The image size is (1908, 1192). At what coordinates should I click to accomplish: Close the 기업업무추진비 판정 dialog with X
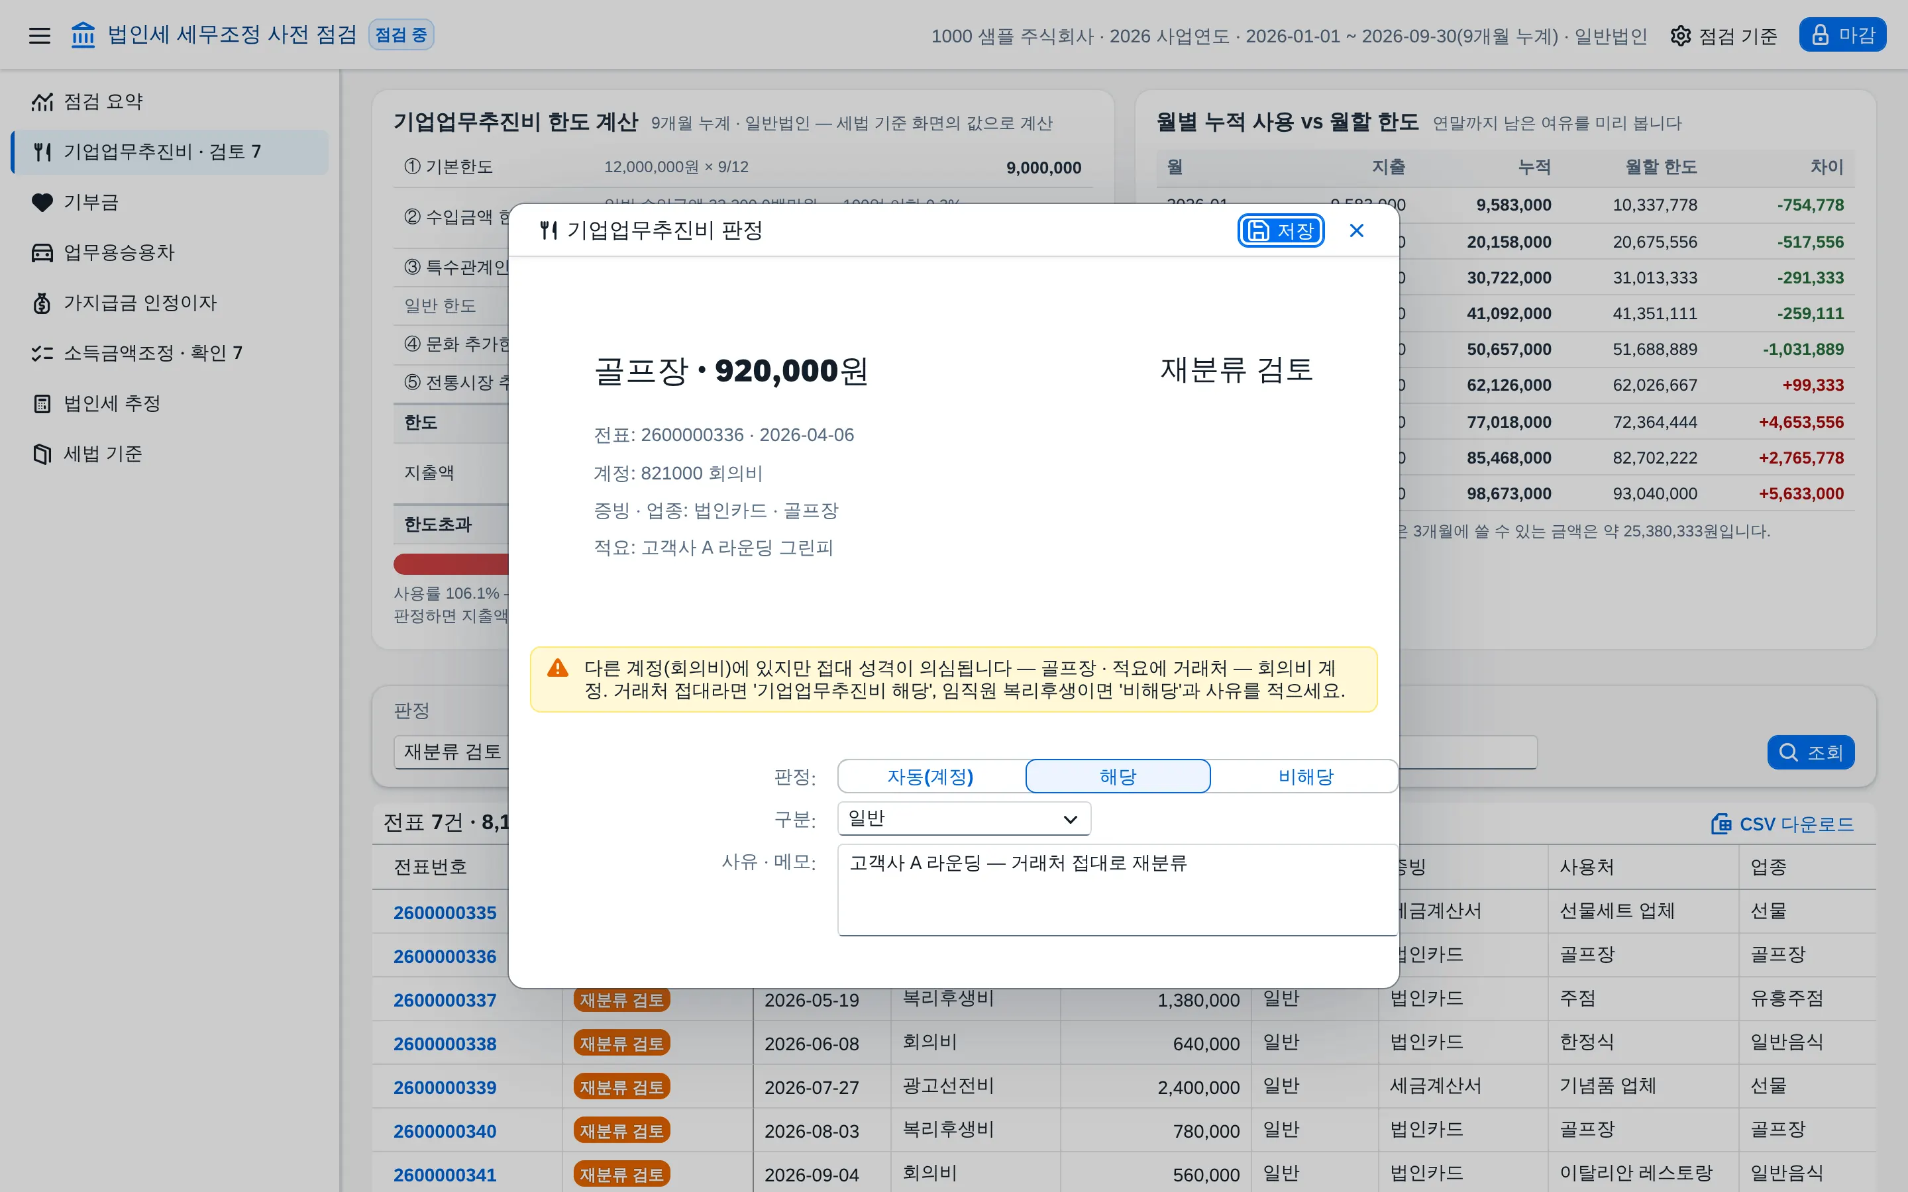click(x=1356, y=231)
